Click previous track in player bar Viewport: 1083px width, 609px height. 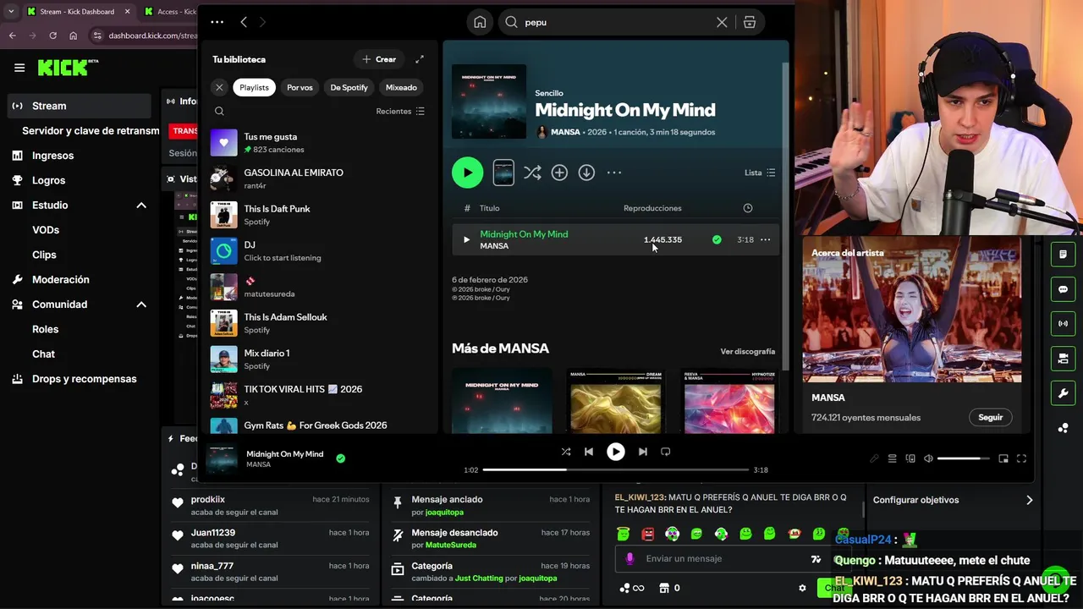point(589,452)
